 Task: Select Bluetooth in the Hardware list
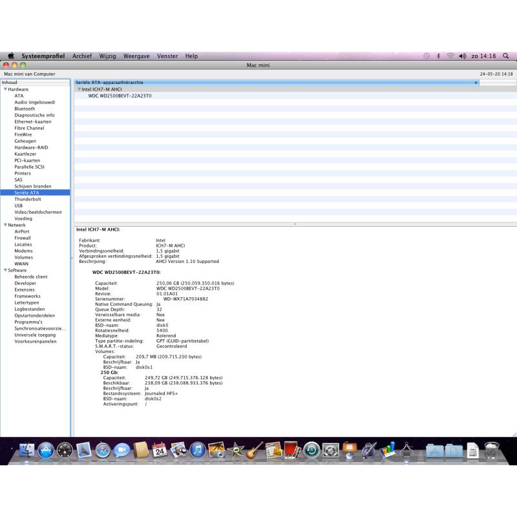(x=25, y=109)
